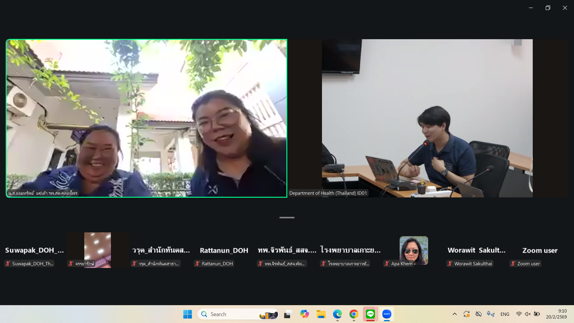
Task: Toggle the system volume mute icon
Action: coord(528,314)
